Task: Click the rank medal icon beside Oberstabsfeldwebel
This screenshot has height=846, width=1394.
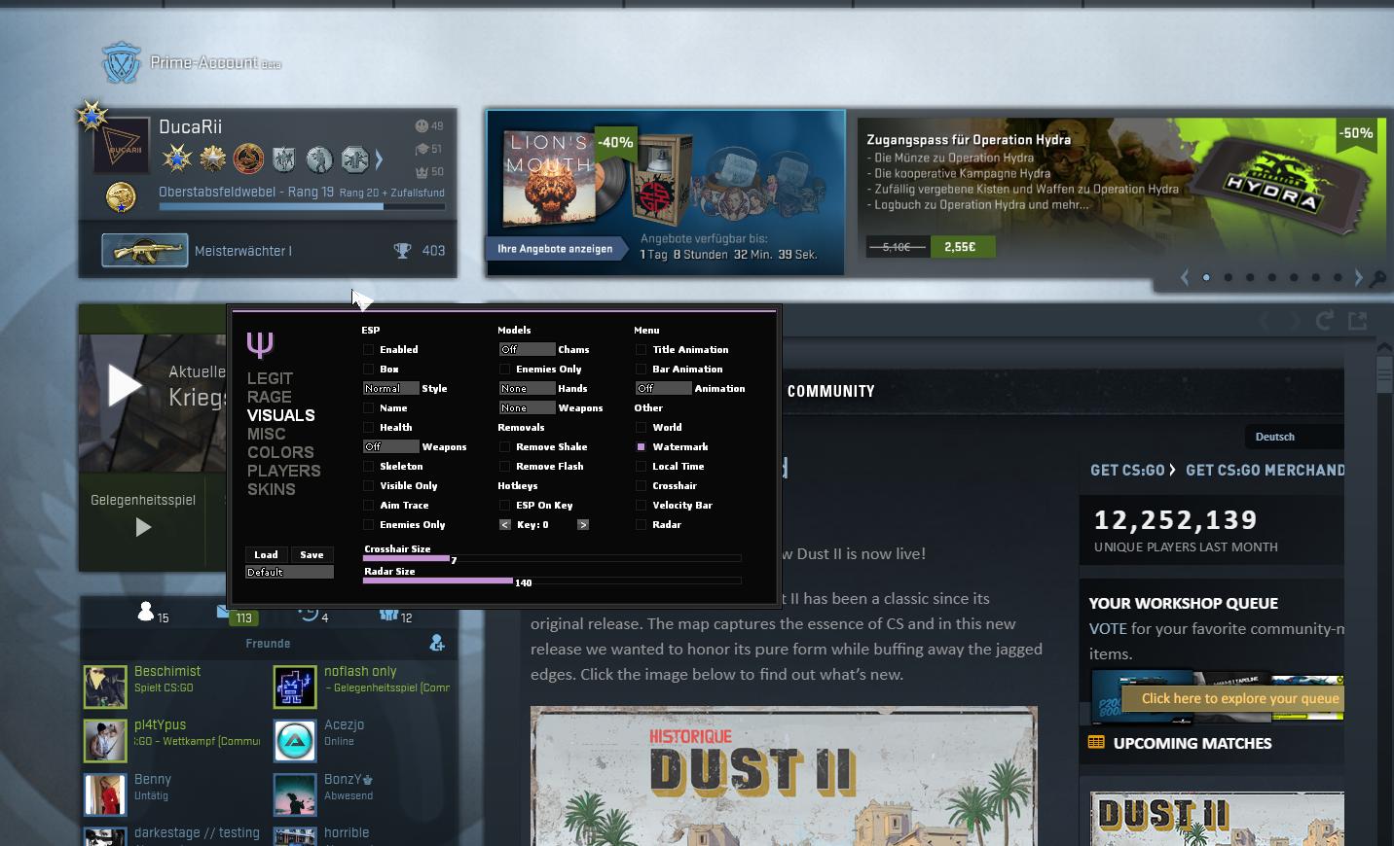Action: click(x=121, y=196)
